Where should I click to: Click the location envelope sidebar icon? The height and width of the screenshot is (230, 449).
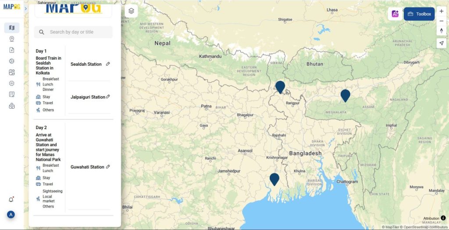click(12, 106)
